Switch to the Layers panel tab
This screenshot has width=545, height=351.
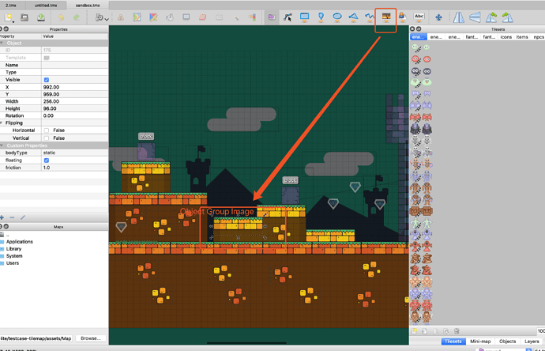click(532, 342)
